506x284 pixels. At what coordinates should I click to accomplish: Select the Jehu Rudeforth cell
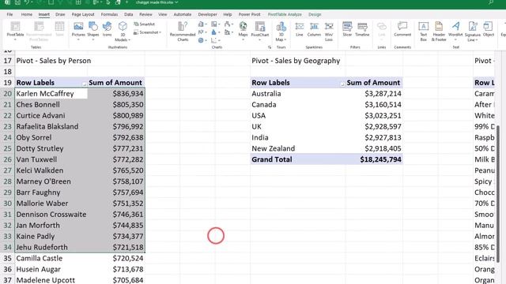(51, 247)
